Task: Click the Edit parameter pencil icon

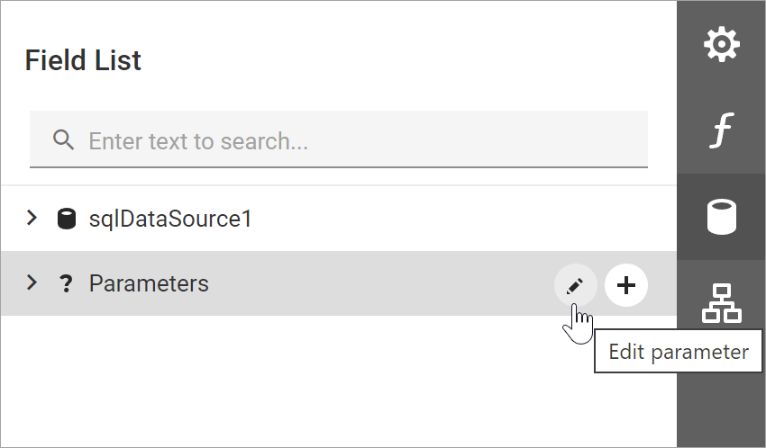Action: point(575,285)
